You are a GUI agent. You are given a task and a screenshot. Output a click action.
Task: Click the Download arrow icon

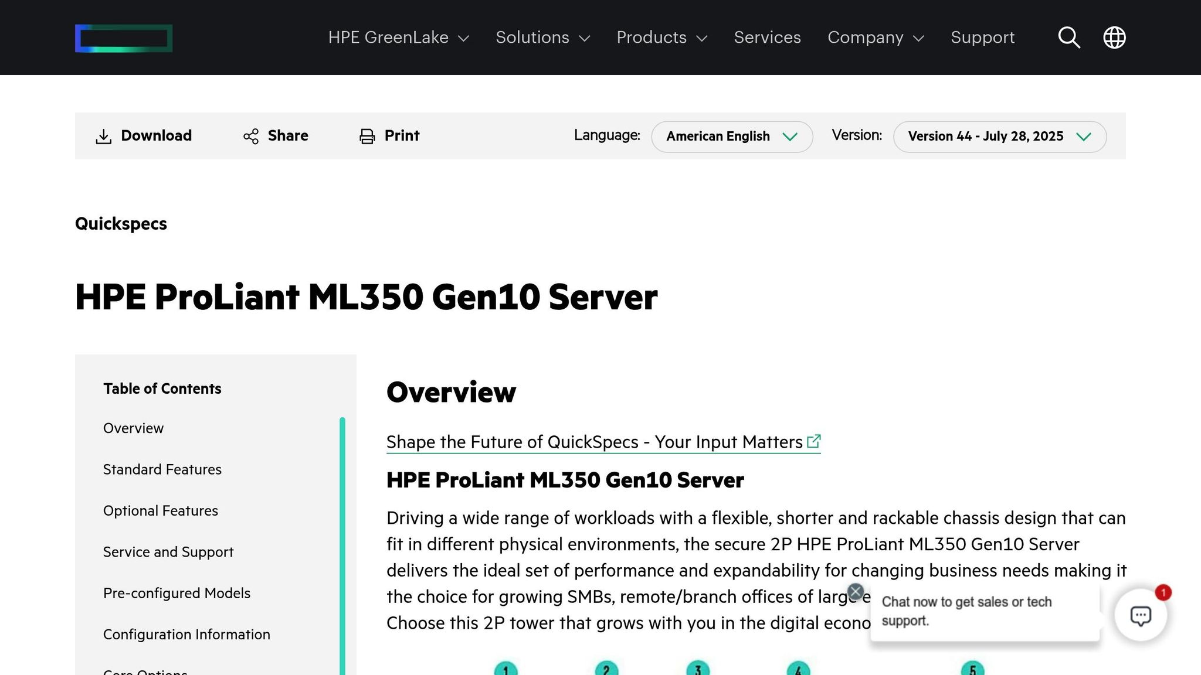pos(103,136)
